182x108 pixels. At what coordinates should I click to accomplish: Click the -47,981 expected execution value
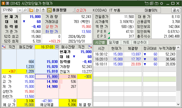click(x=47, y=101)
